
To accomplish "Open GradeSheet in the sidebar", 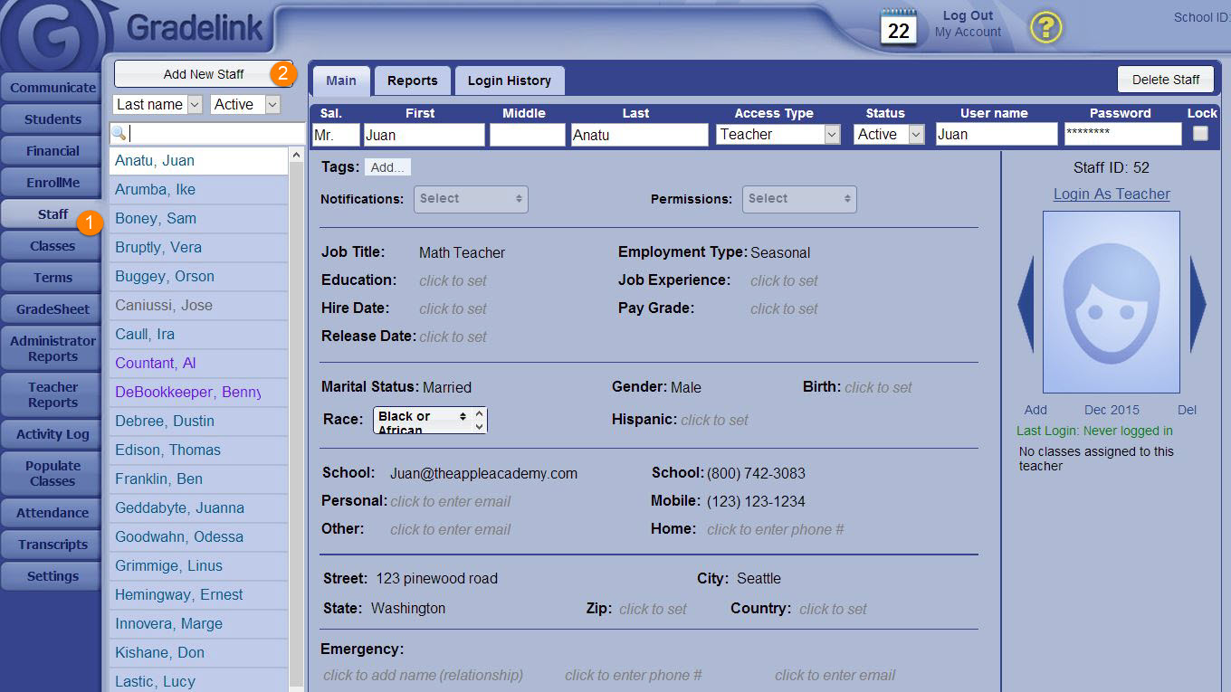I will click(x=52, y=309).
